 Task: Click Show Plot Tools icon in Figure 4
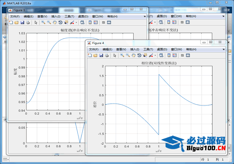point(188,55)
